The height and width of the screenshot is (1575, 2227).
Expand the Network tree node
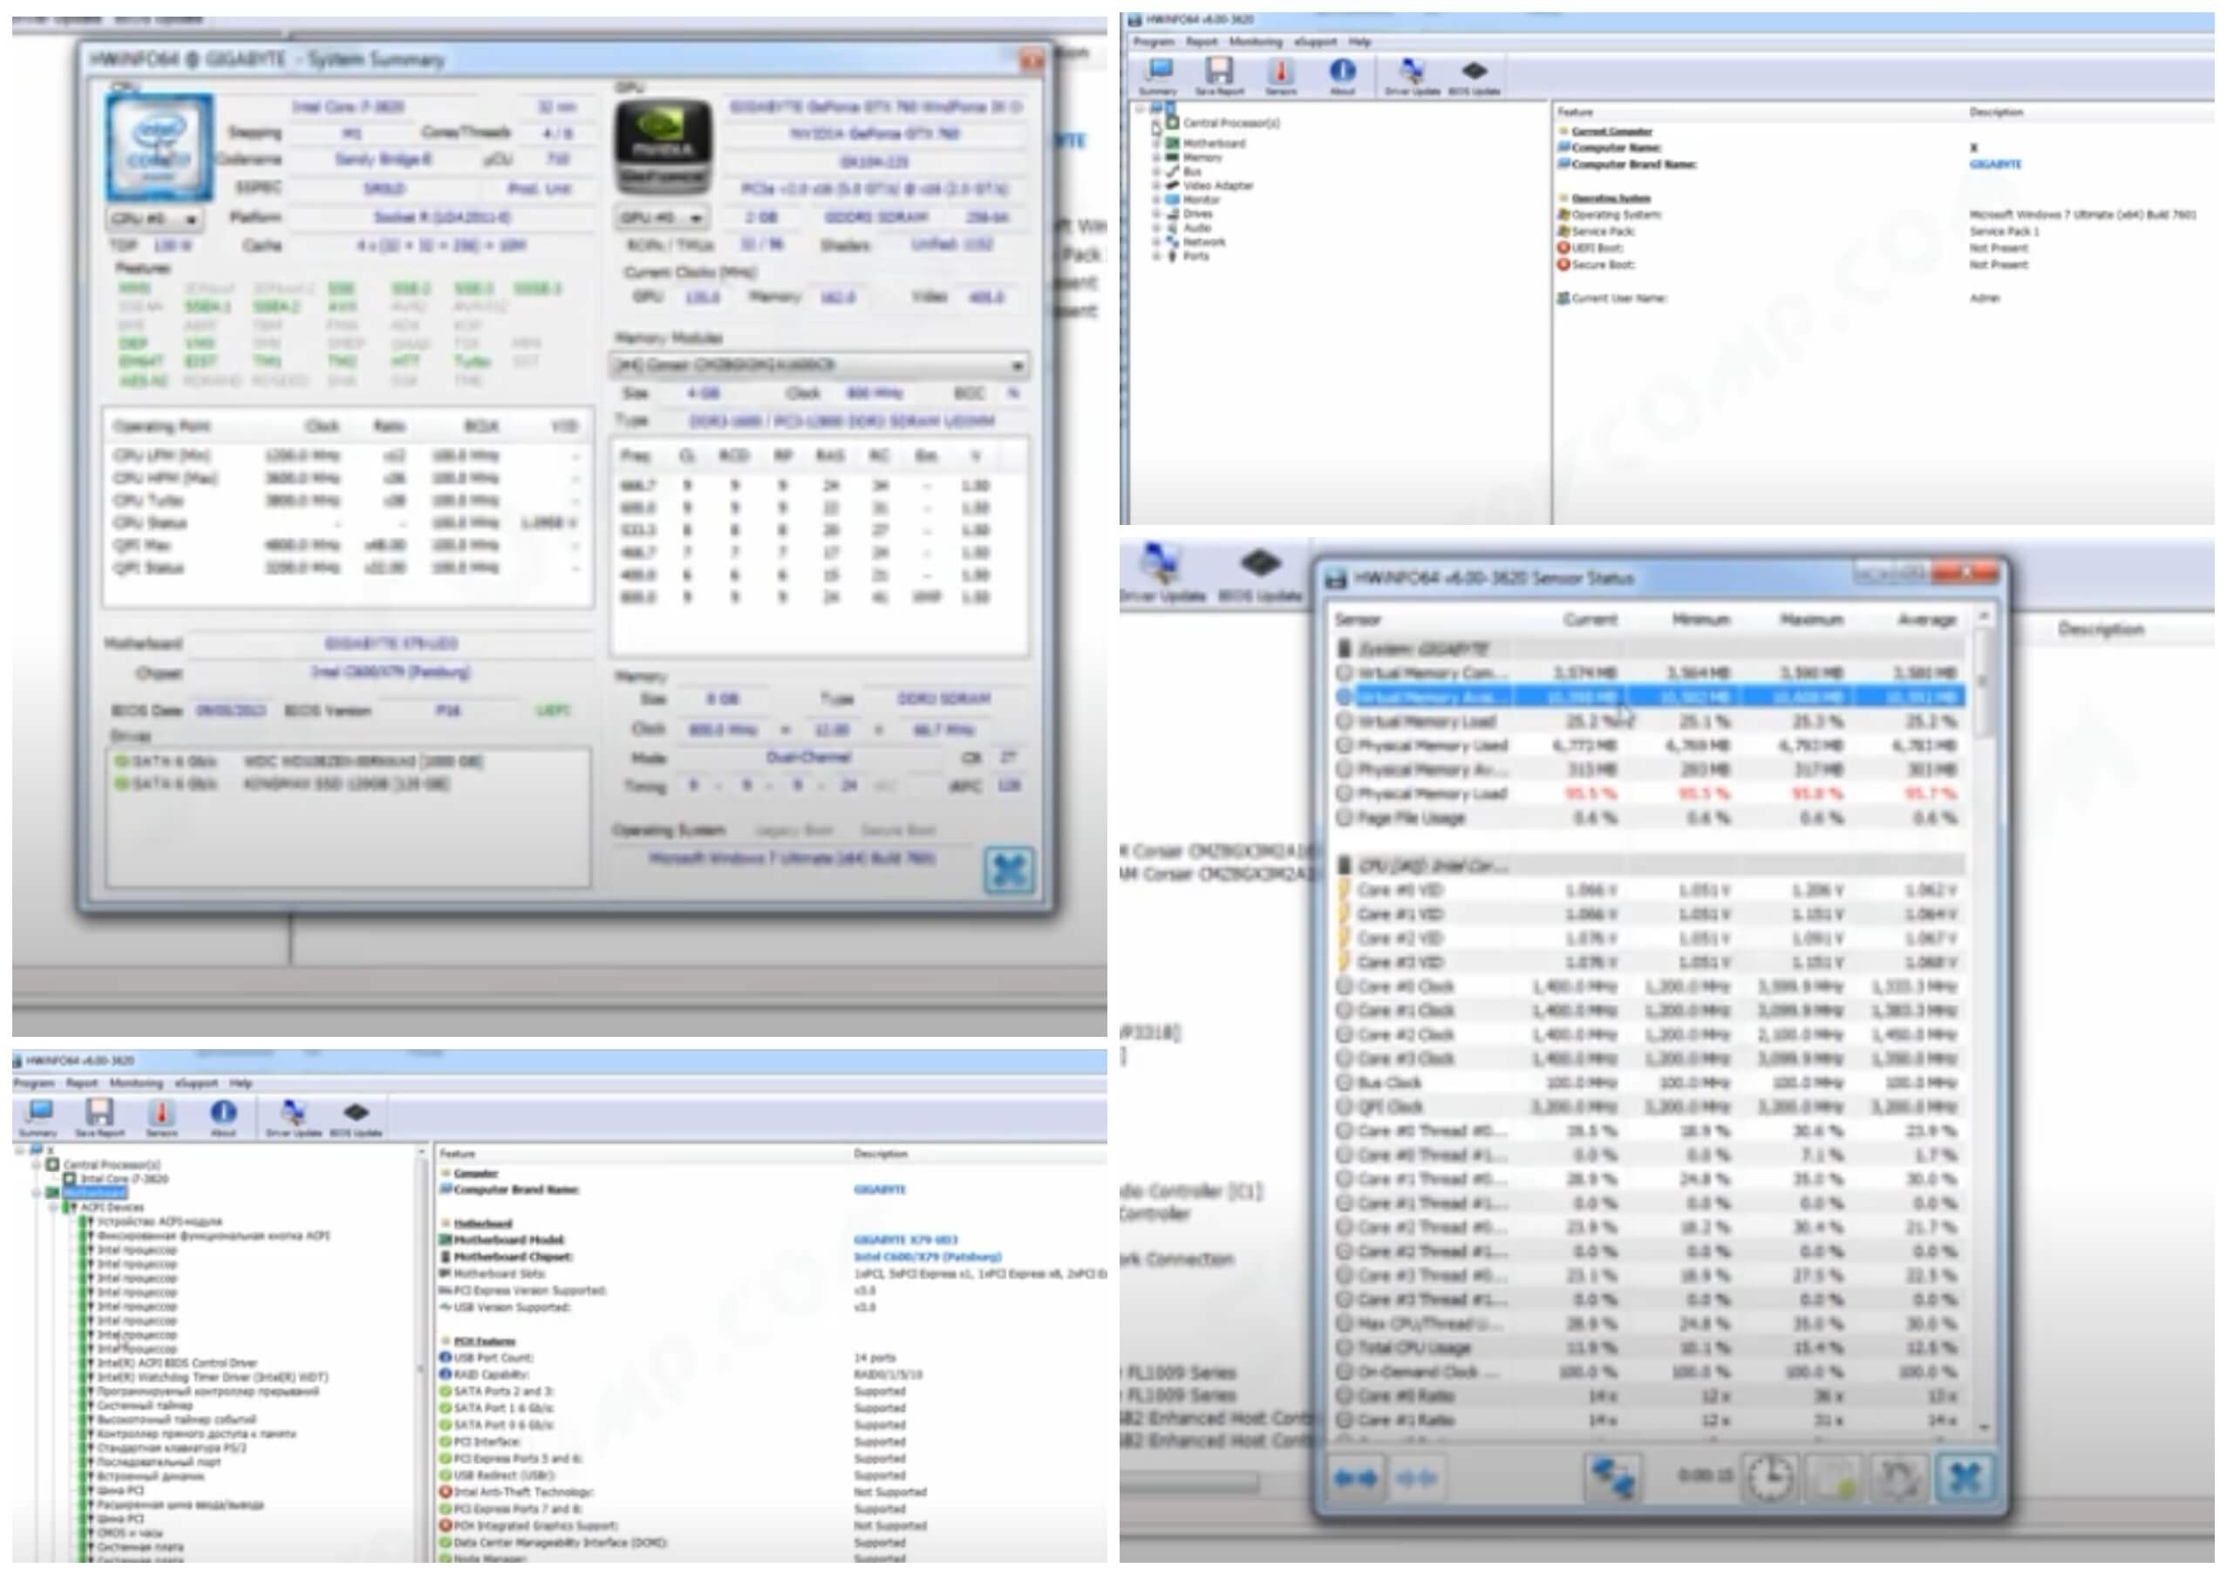1156,242
